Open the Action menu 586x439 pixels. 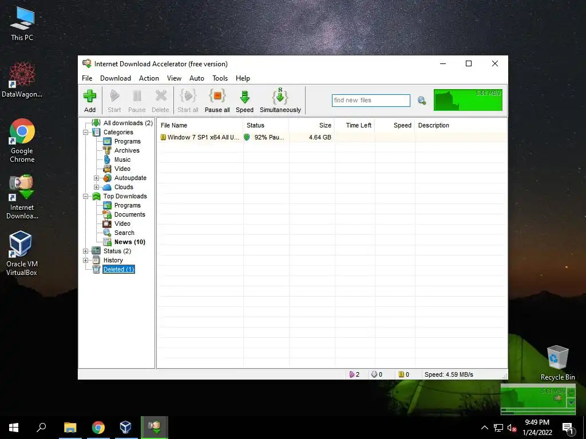click(149, 78)
